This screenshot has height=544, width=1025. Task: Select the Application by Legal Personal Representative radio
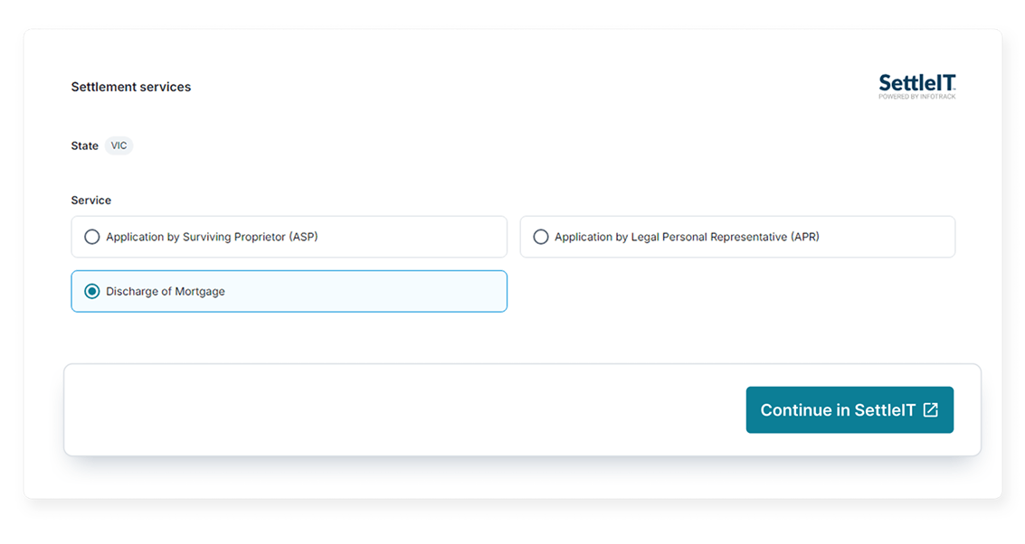click(540, 237)
